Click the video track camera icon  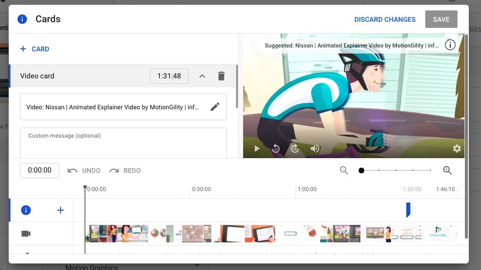26,233
